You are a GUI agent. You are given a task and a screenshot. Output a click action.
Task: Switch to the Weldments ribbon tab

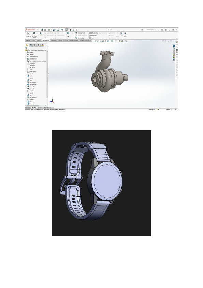coord(54,41)
